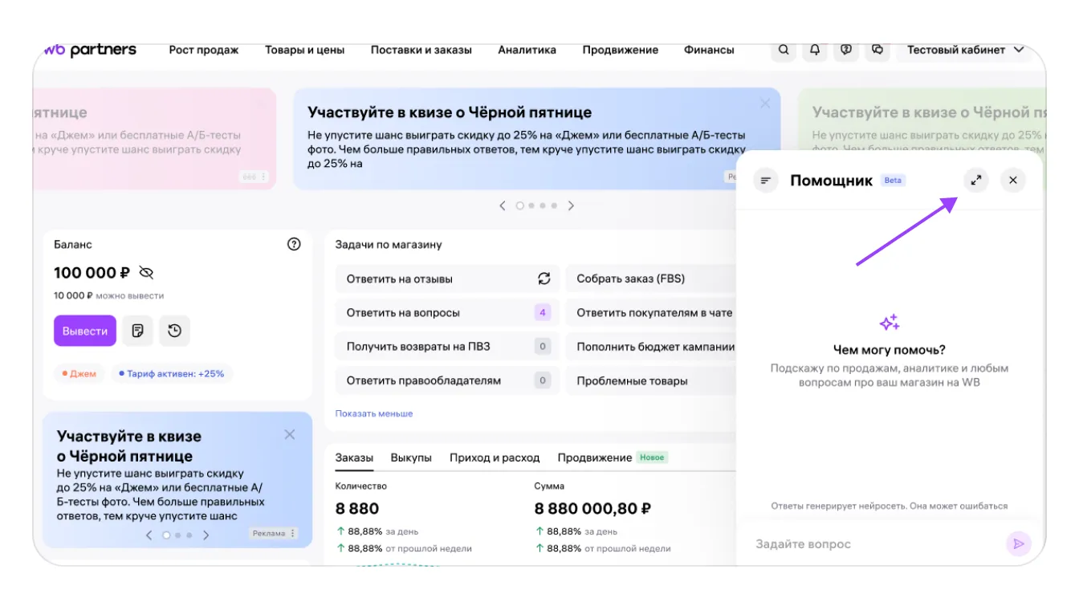Open the Помощник chat history list icon
Viewport: 1079px width, 610px height.
tap(766, 181)
